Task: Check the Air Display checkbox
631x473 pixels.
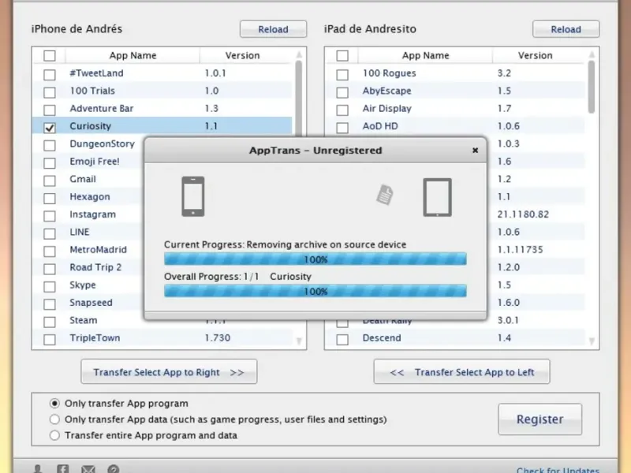Action: click(342, 110)
